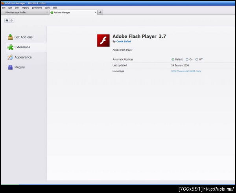Screen dimensions: 236x193
Task: Select Get Add-ons in the sidebar
Action: [x=23, y=37]
